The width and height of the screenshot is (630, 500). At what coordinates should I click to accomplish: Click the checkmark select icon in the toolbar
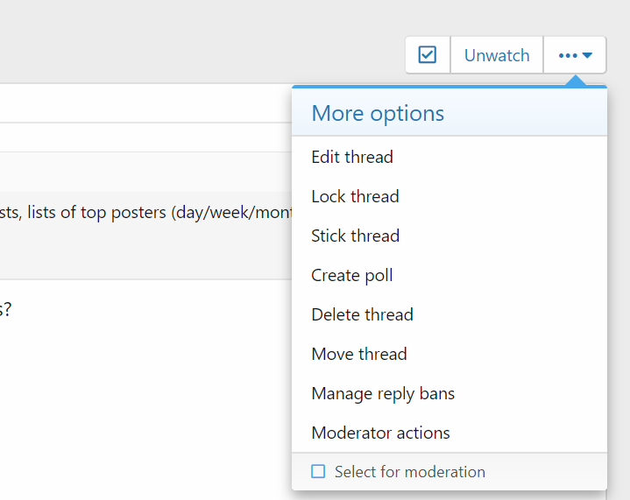pos(428,55)
